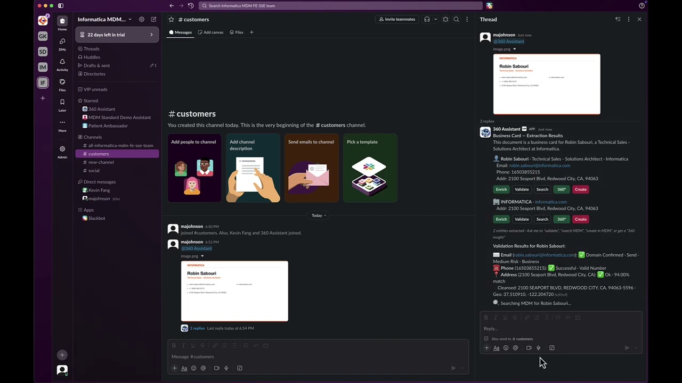Open Drafts & sent
Image resolution: width=682 pixels, height=383 pixels.
click(117, 65)
